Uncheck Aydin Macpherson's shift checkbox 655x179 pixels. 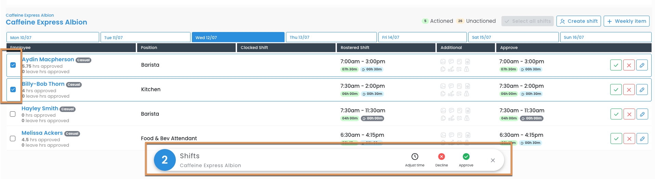(x=13, y=65)
